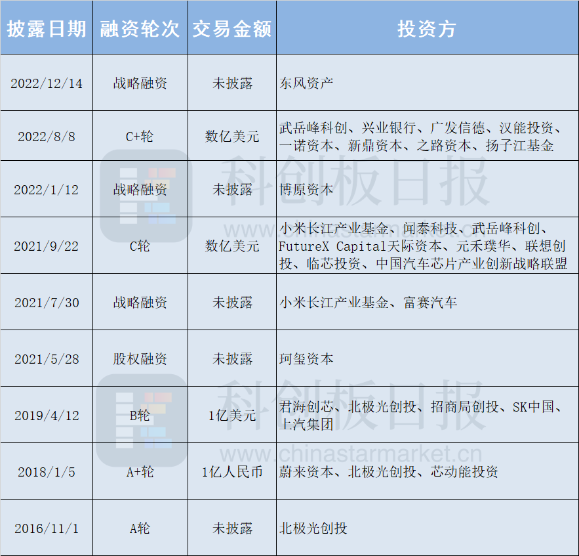Screen dimensions: 579x556
Task: Click 战略融资 in the 2022/1/12 row
Action: [140, 190]
